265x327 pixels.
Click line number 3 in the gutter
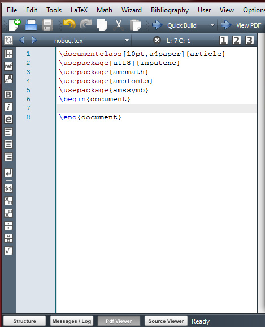tap(28, 72)
